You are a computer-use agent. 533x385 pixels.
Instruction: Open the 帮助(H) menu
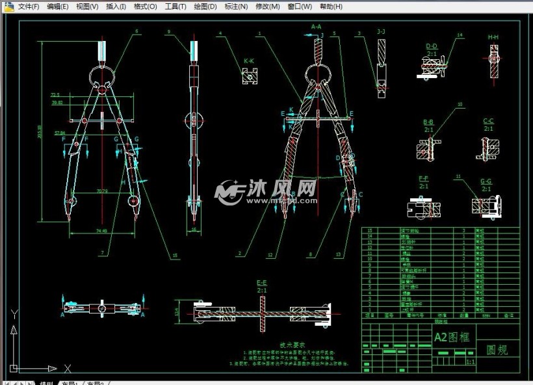click(330, 7)
